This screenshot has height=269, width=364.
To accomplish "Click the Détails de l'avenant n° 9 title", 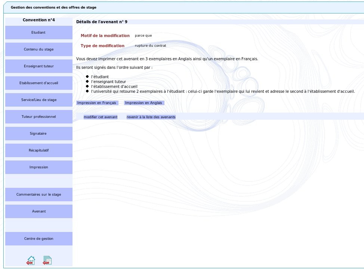I will click(x=102, y=22).
